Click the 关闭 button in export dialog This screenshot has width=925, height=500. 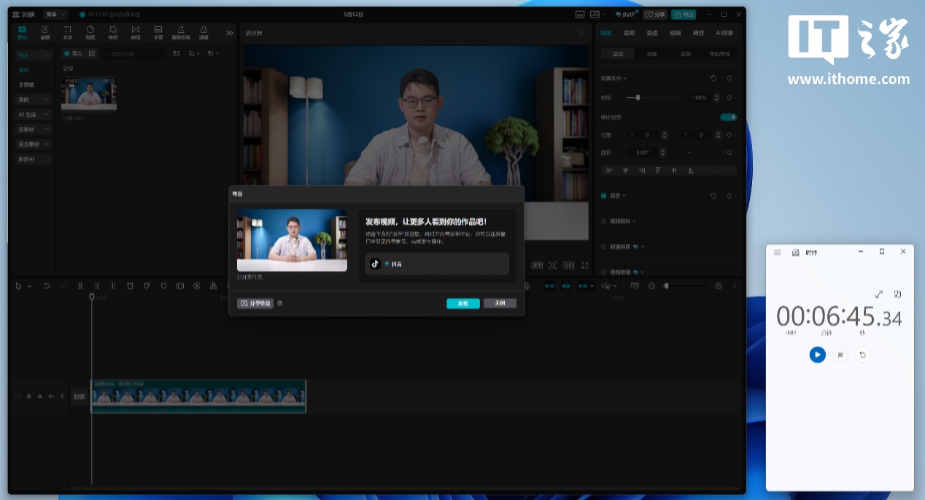click(x=500, y=304)
